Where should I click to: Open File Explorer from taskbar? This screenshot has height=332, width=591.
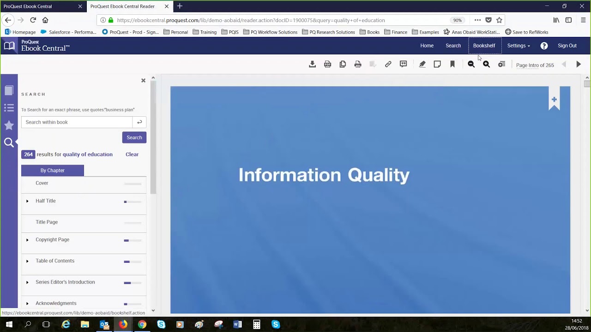coord(84,325)
